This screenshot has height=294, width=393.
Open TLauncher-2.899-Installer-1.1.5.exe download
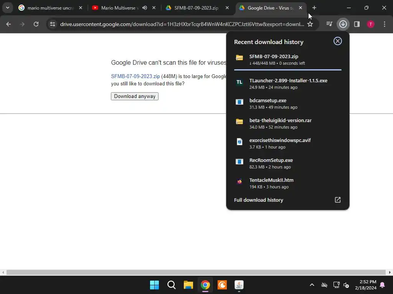coord(288,84)
